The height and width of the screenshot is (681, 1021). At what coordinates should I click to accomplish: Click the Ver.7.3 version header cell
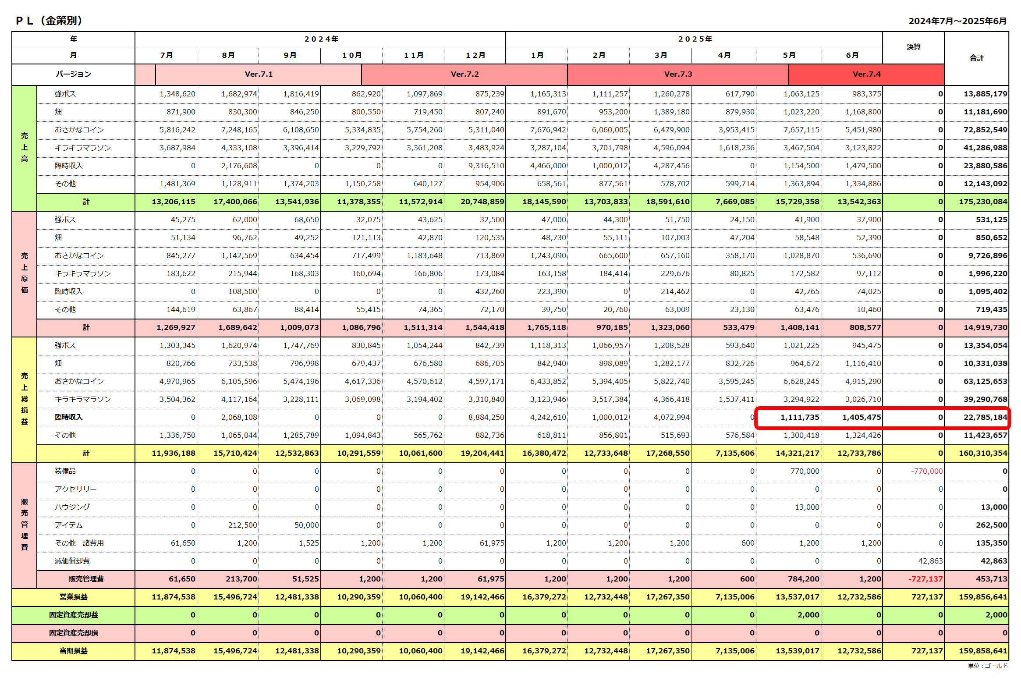(678, 74)
